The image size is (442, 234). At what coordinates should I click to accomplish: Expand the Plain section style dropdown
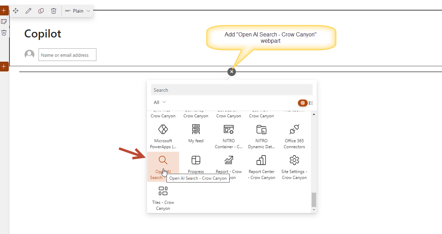pyautogui.click(x=78, y=11)
